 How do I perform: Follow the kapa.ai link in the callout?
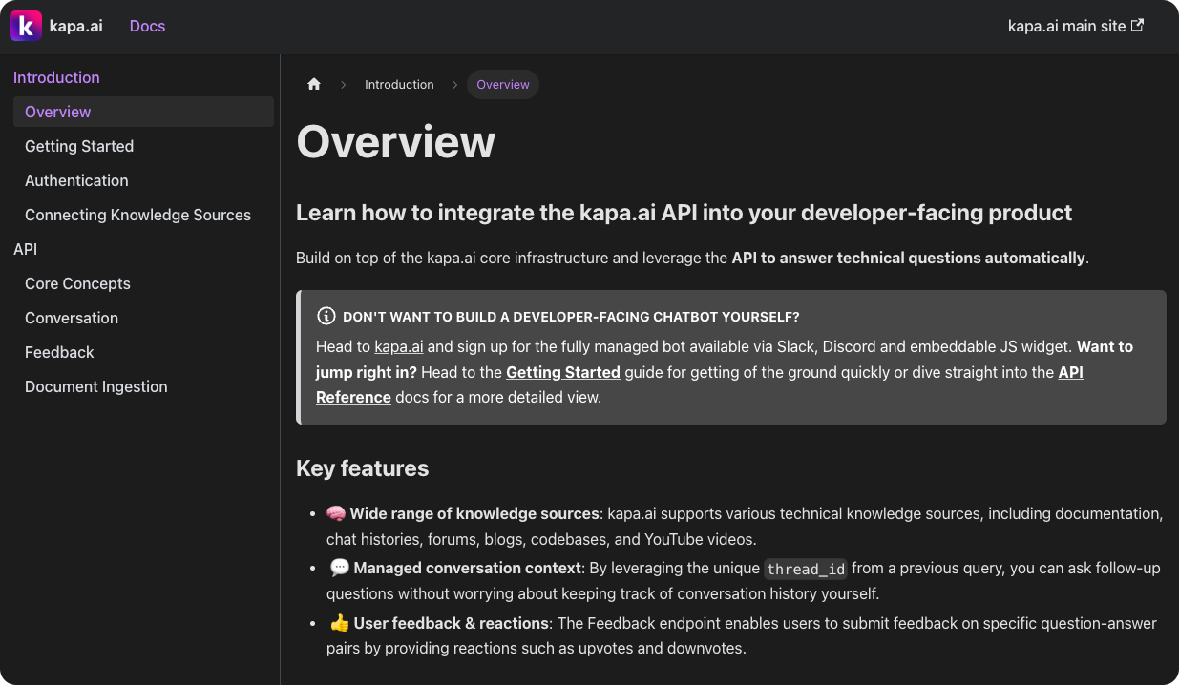399,346
